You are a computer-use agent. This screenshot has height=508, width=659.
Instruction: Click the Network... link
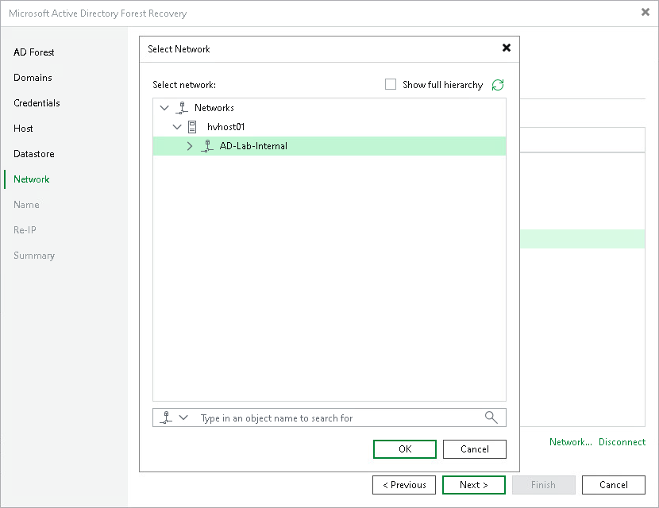pyautogui.click(x=571, y=442)
